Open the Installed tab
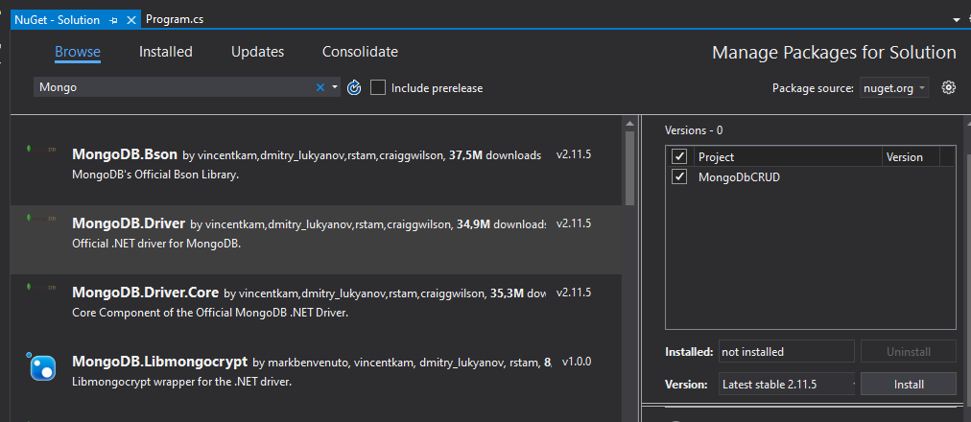The image size is (971, 422). 165,52
